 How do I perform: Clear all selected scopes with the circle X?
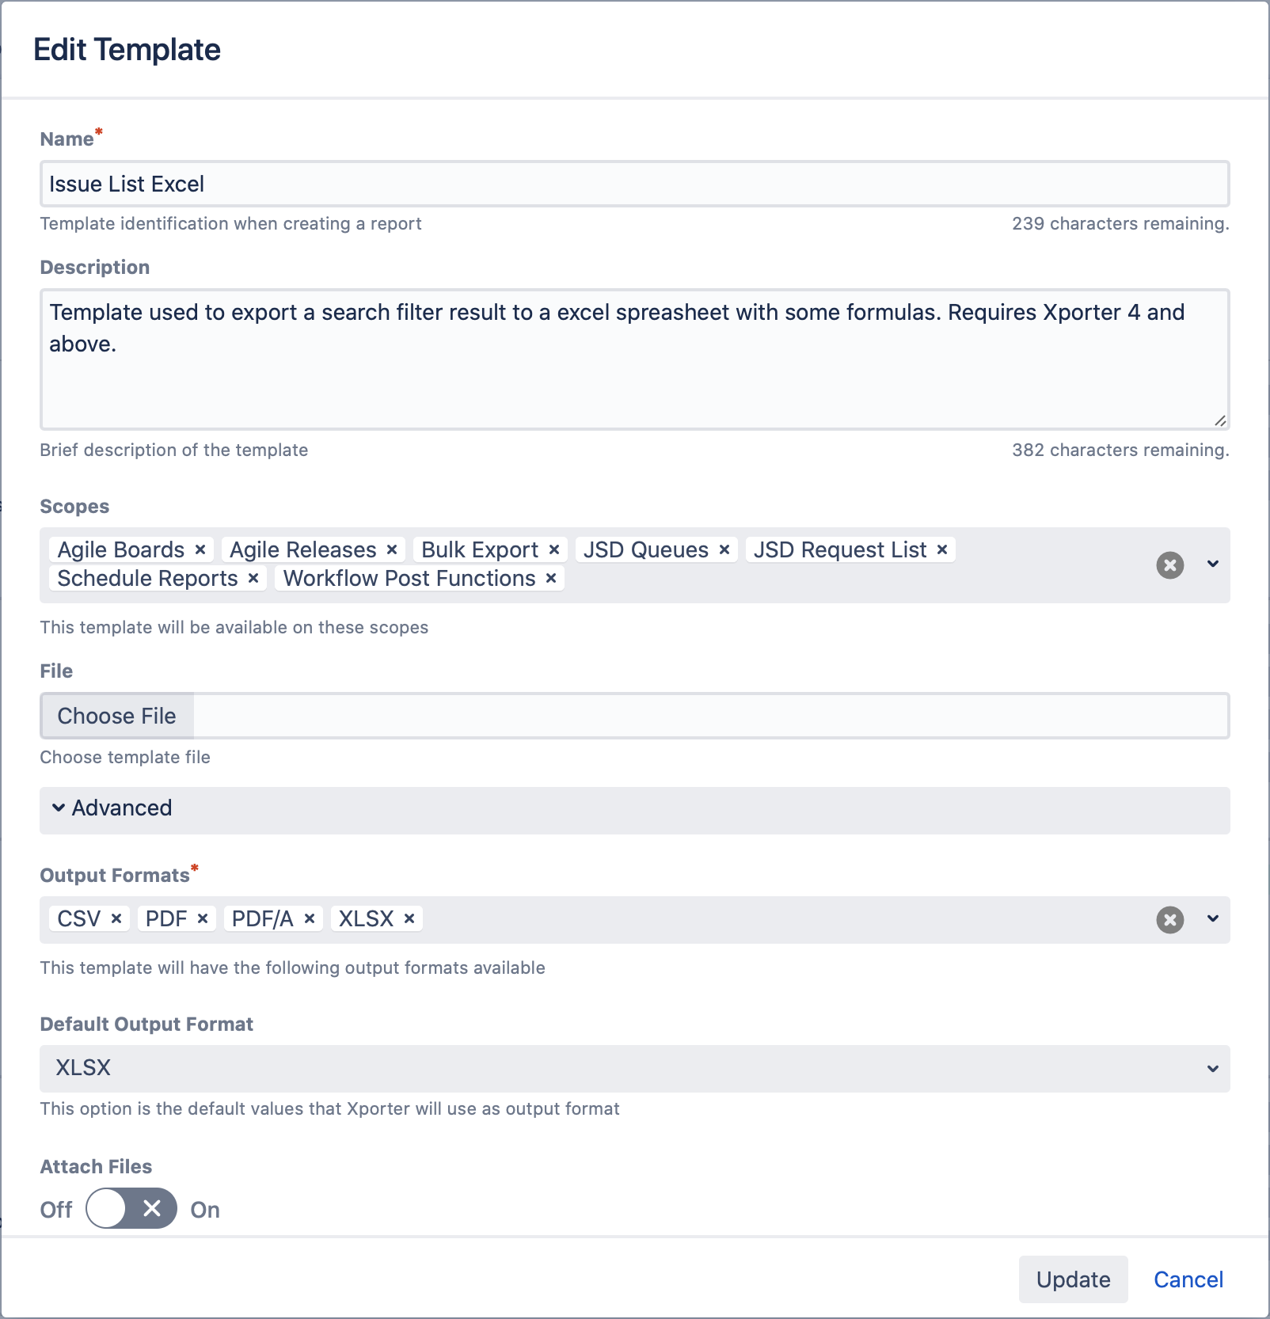pos(1169,565)
